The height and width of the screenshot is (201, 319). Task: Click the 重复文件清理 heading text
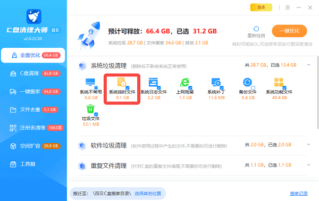click(x=108, y=166)
